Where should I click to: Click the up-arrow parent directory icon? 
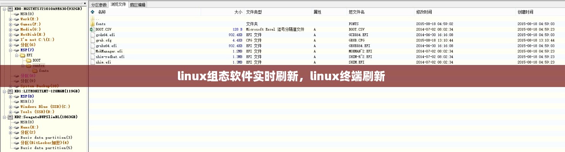click(x=92, y=12)
